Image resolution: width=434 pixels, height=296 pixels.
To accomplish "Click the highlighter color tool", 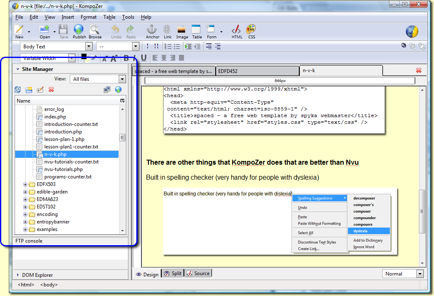I will tap(94, 58).
